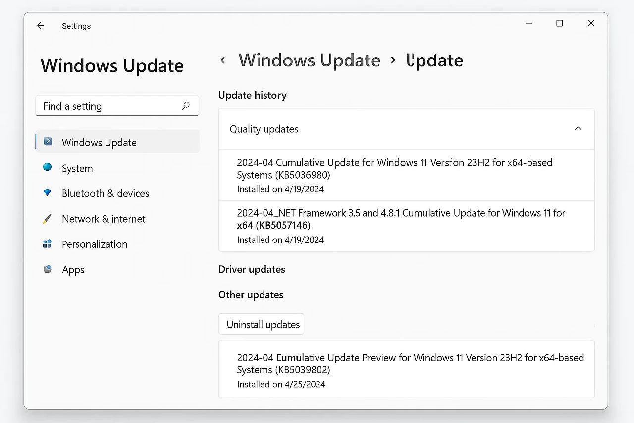Click the Quality updates header

[x=406, y=129]
